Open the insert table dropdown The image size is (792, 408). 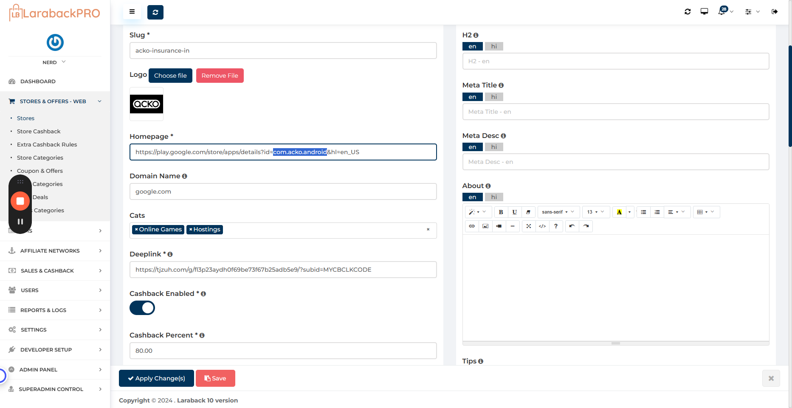[706, 212]
